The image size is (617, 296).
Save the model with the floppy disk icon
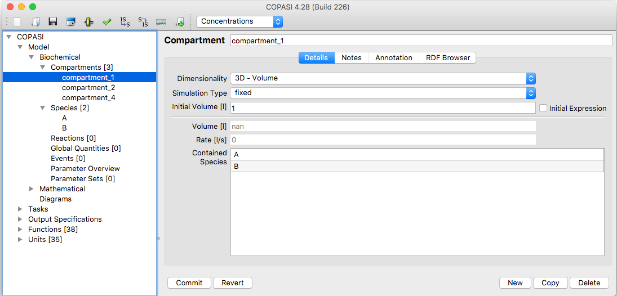click(x=53, y=21)
